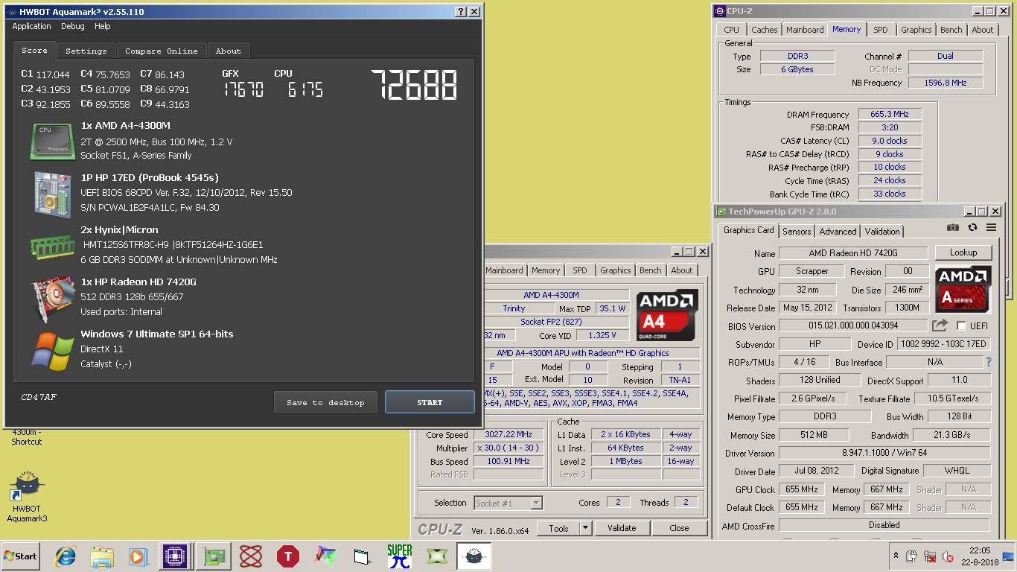Select the Score tab in Aquamark
The height and width of the screenshot is (572, 1017).
[x=34, y=50]
